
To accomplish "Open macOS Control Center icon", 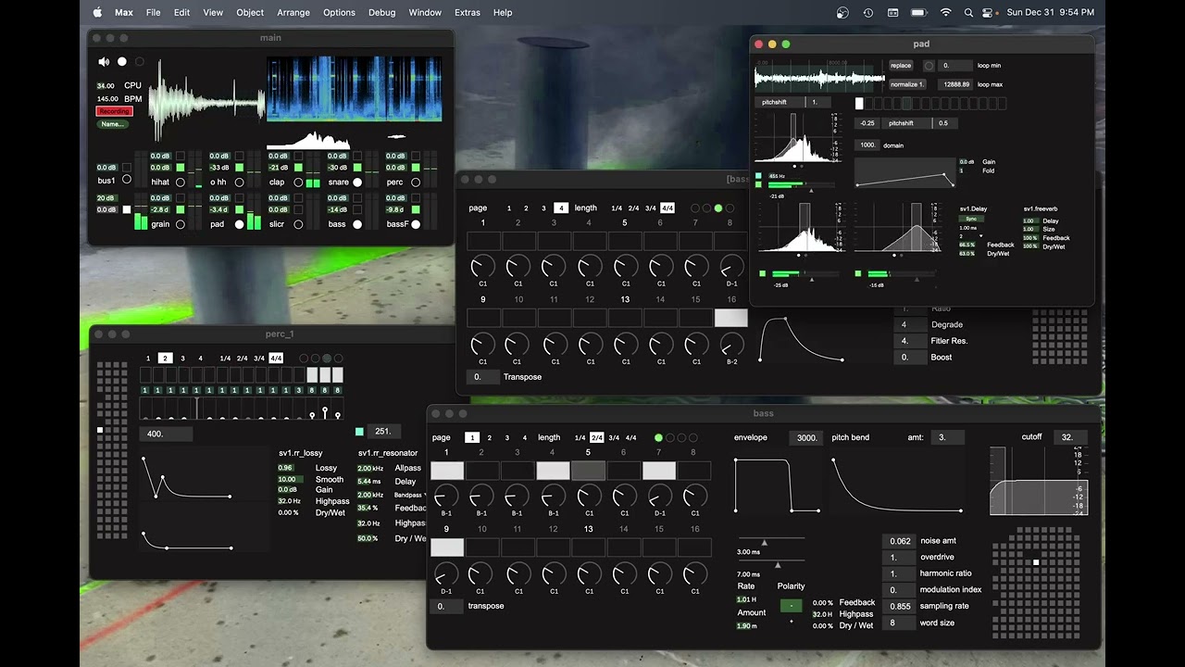I will [989, 13].
